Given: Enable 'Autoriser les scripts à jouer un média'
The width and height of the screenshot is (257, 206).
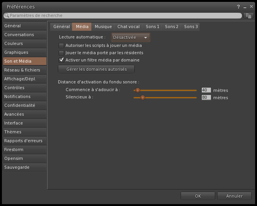Looking at the screenshot, I should pyautogui.click(x=61, y=45).
